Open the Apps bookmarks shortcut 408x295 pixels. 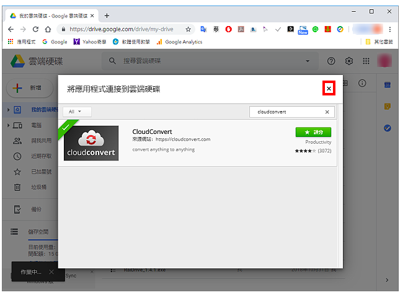coord(22,42)
